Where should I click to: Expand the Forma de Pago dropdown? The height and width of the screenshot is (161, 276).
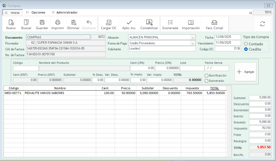[x=193, y=43]
